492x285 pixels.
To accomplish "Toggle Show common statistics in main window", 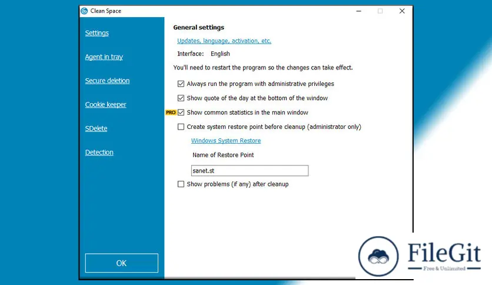I will 181,112.
